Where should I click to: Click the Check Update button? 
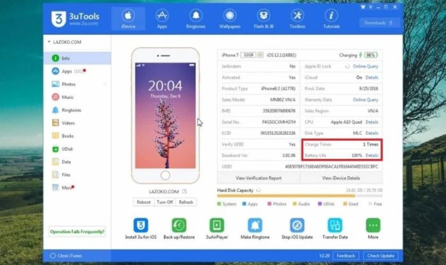[380, 255]
